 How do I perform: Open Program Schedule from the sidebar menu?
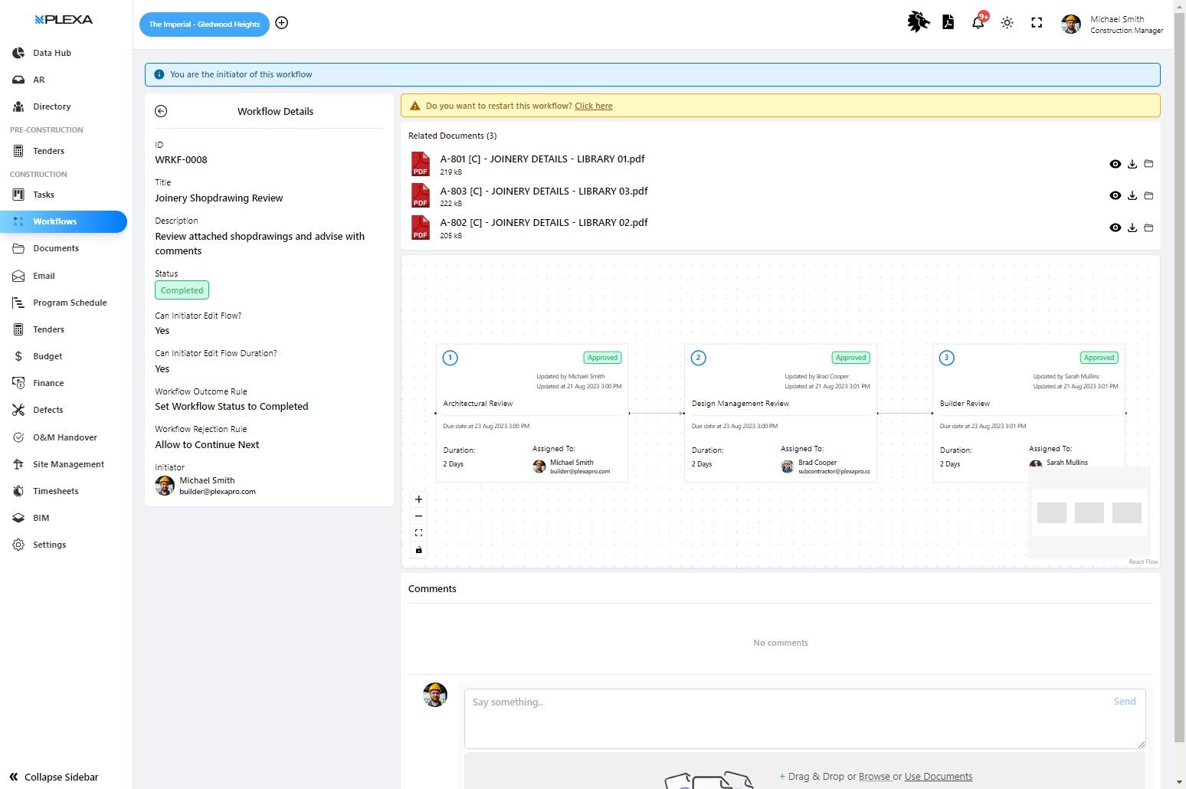[x=70, y=303]
